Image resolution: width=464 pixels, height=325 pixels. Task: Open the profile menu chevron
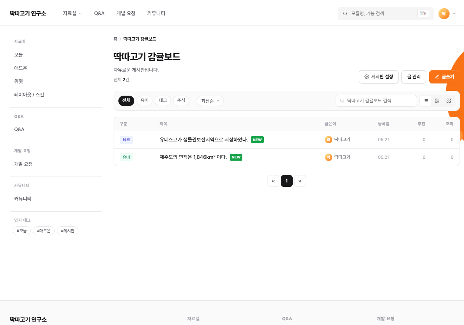pyautogui.click(x=454, y=14)
